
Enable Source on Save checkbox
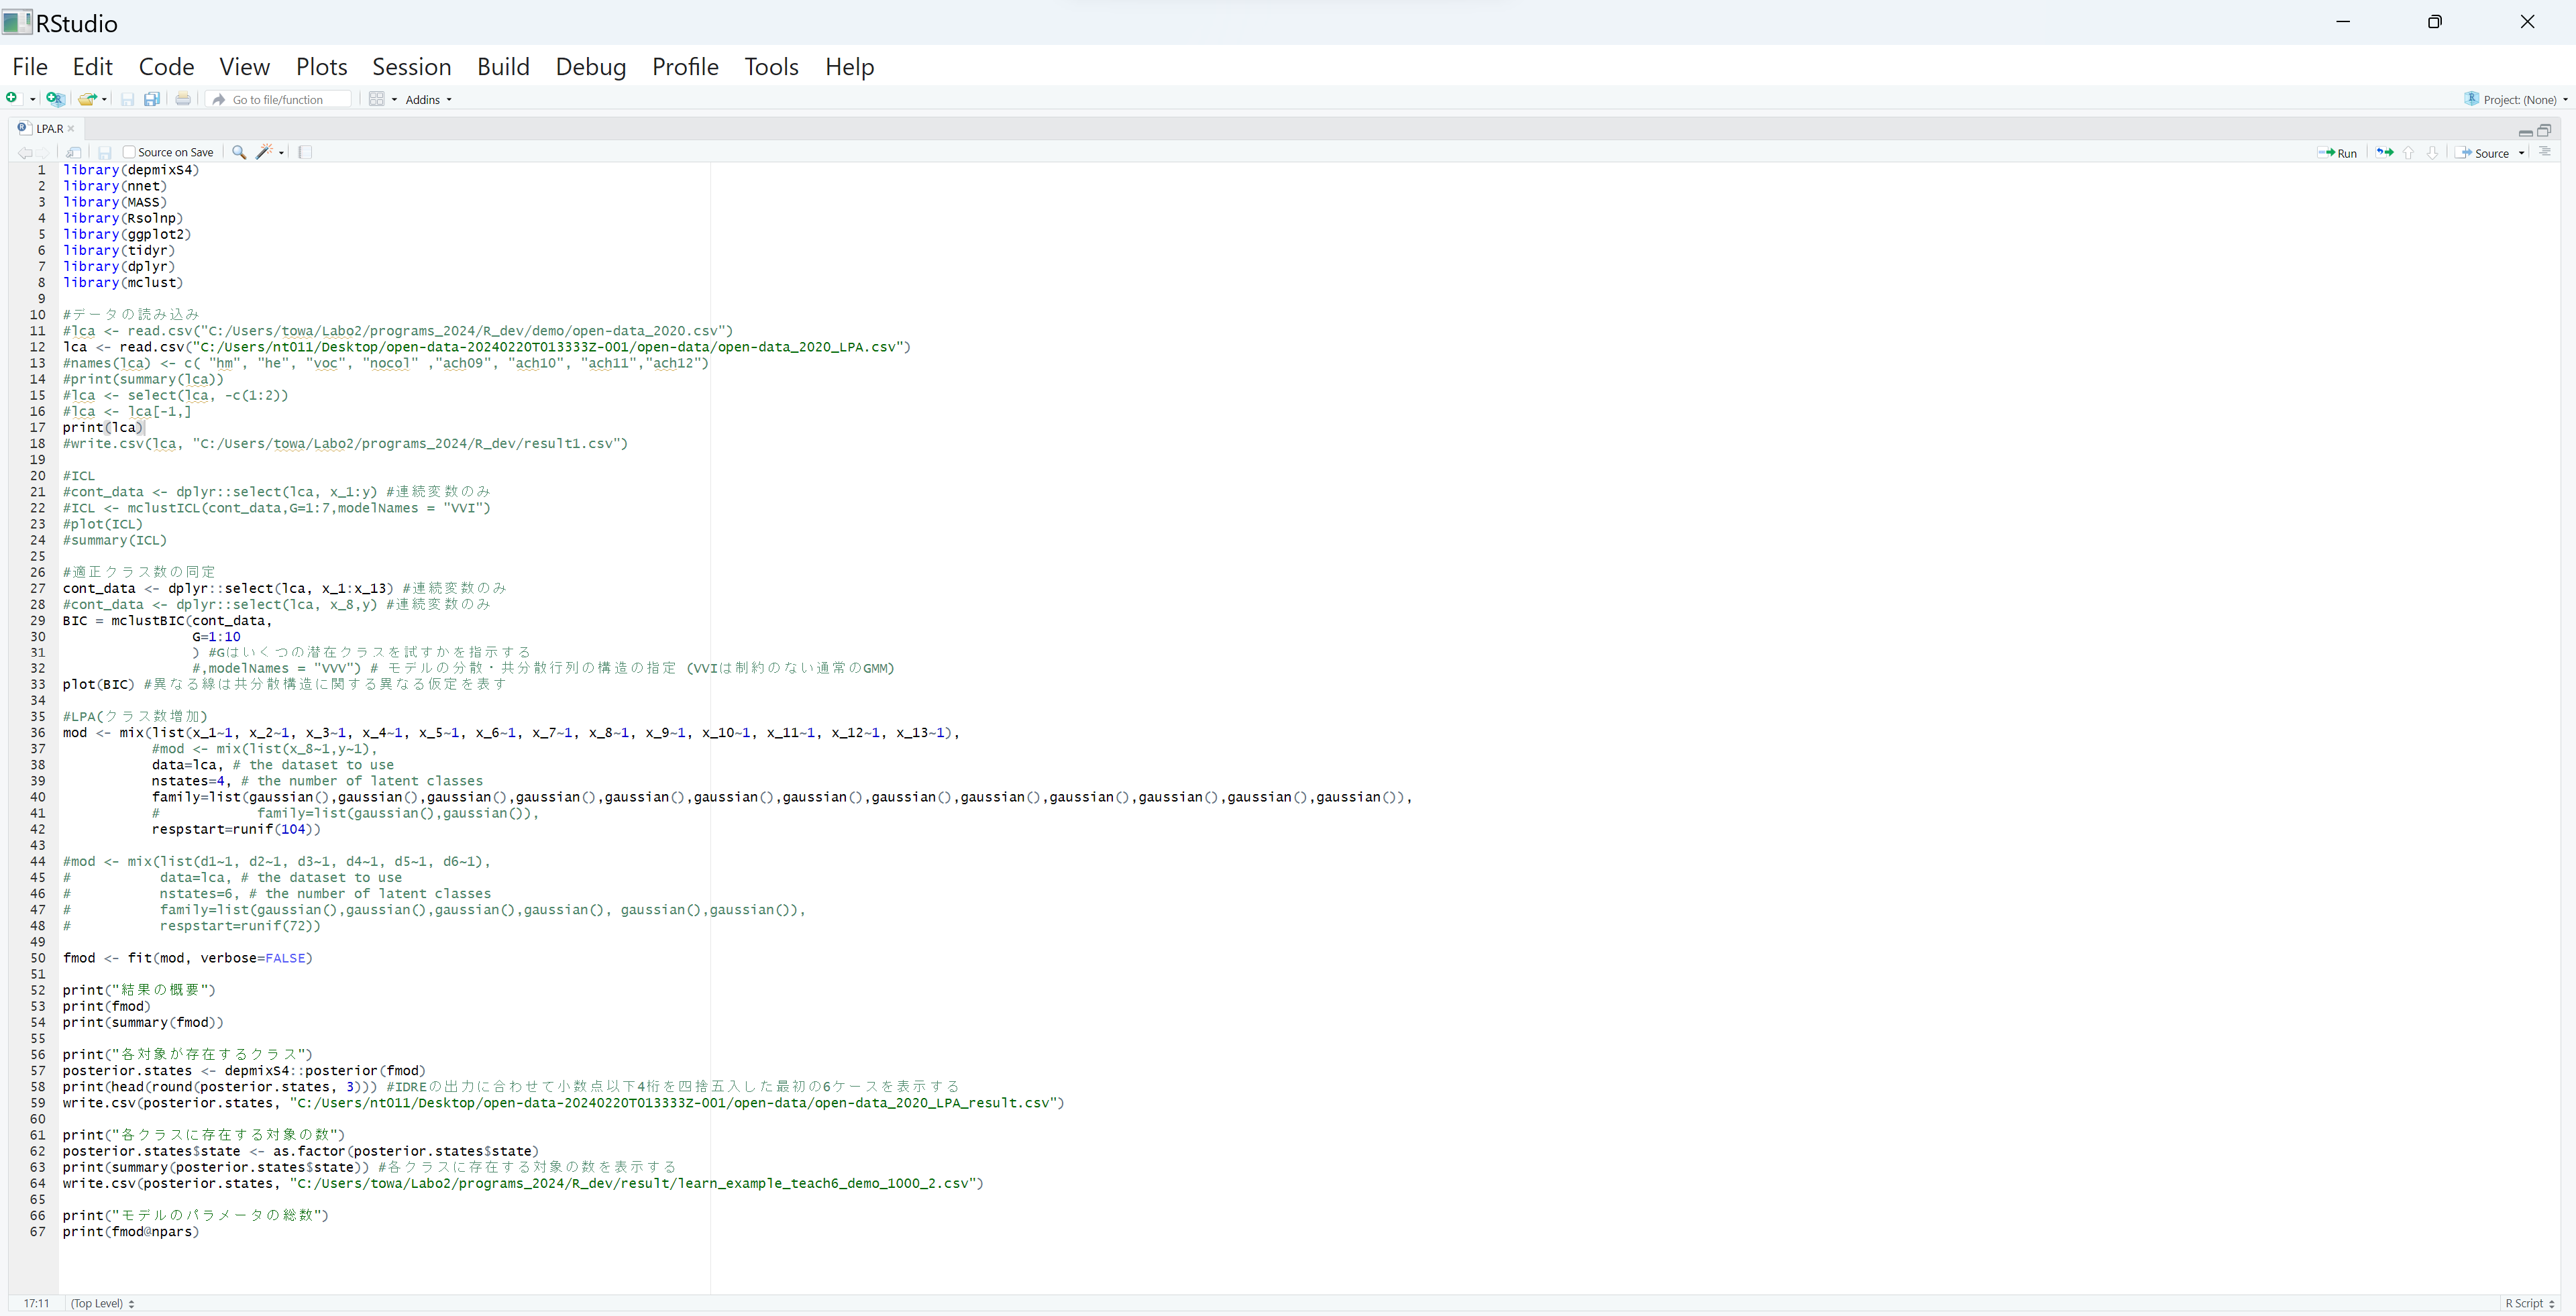coord(129,152)
